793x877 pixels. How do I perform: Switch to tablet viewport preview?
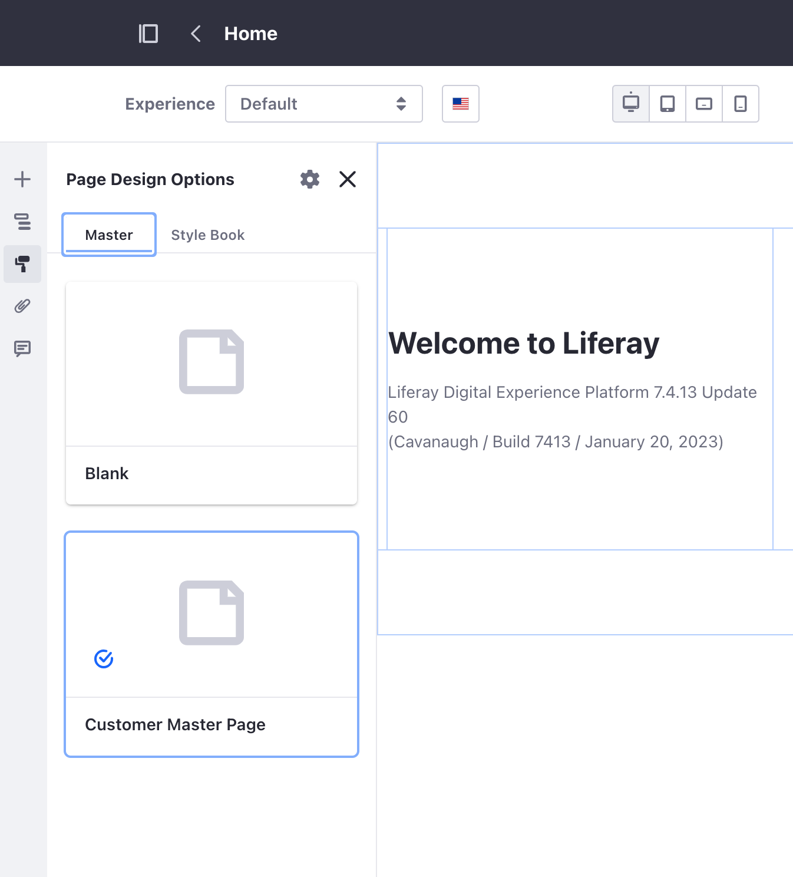click(x=668, y=104)
